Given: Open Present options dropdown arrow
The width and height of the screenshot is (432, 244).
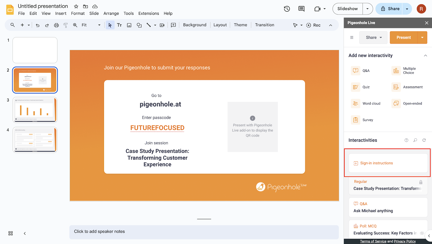Looking at the screenshot, I should [422, 37].
